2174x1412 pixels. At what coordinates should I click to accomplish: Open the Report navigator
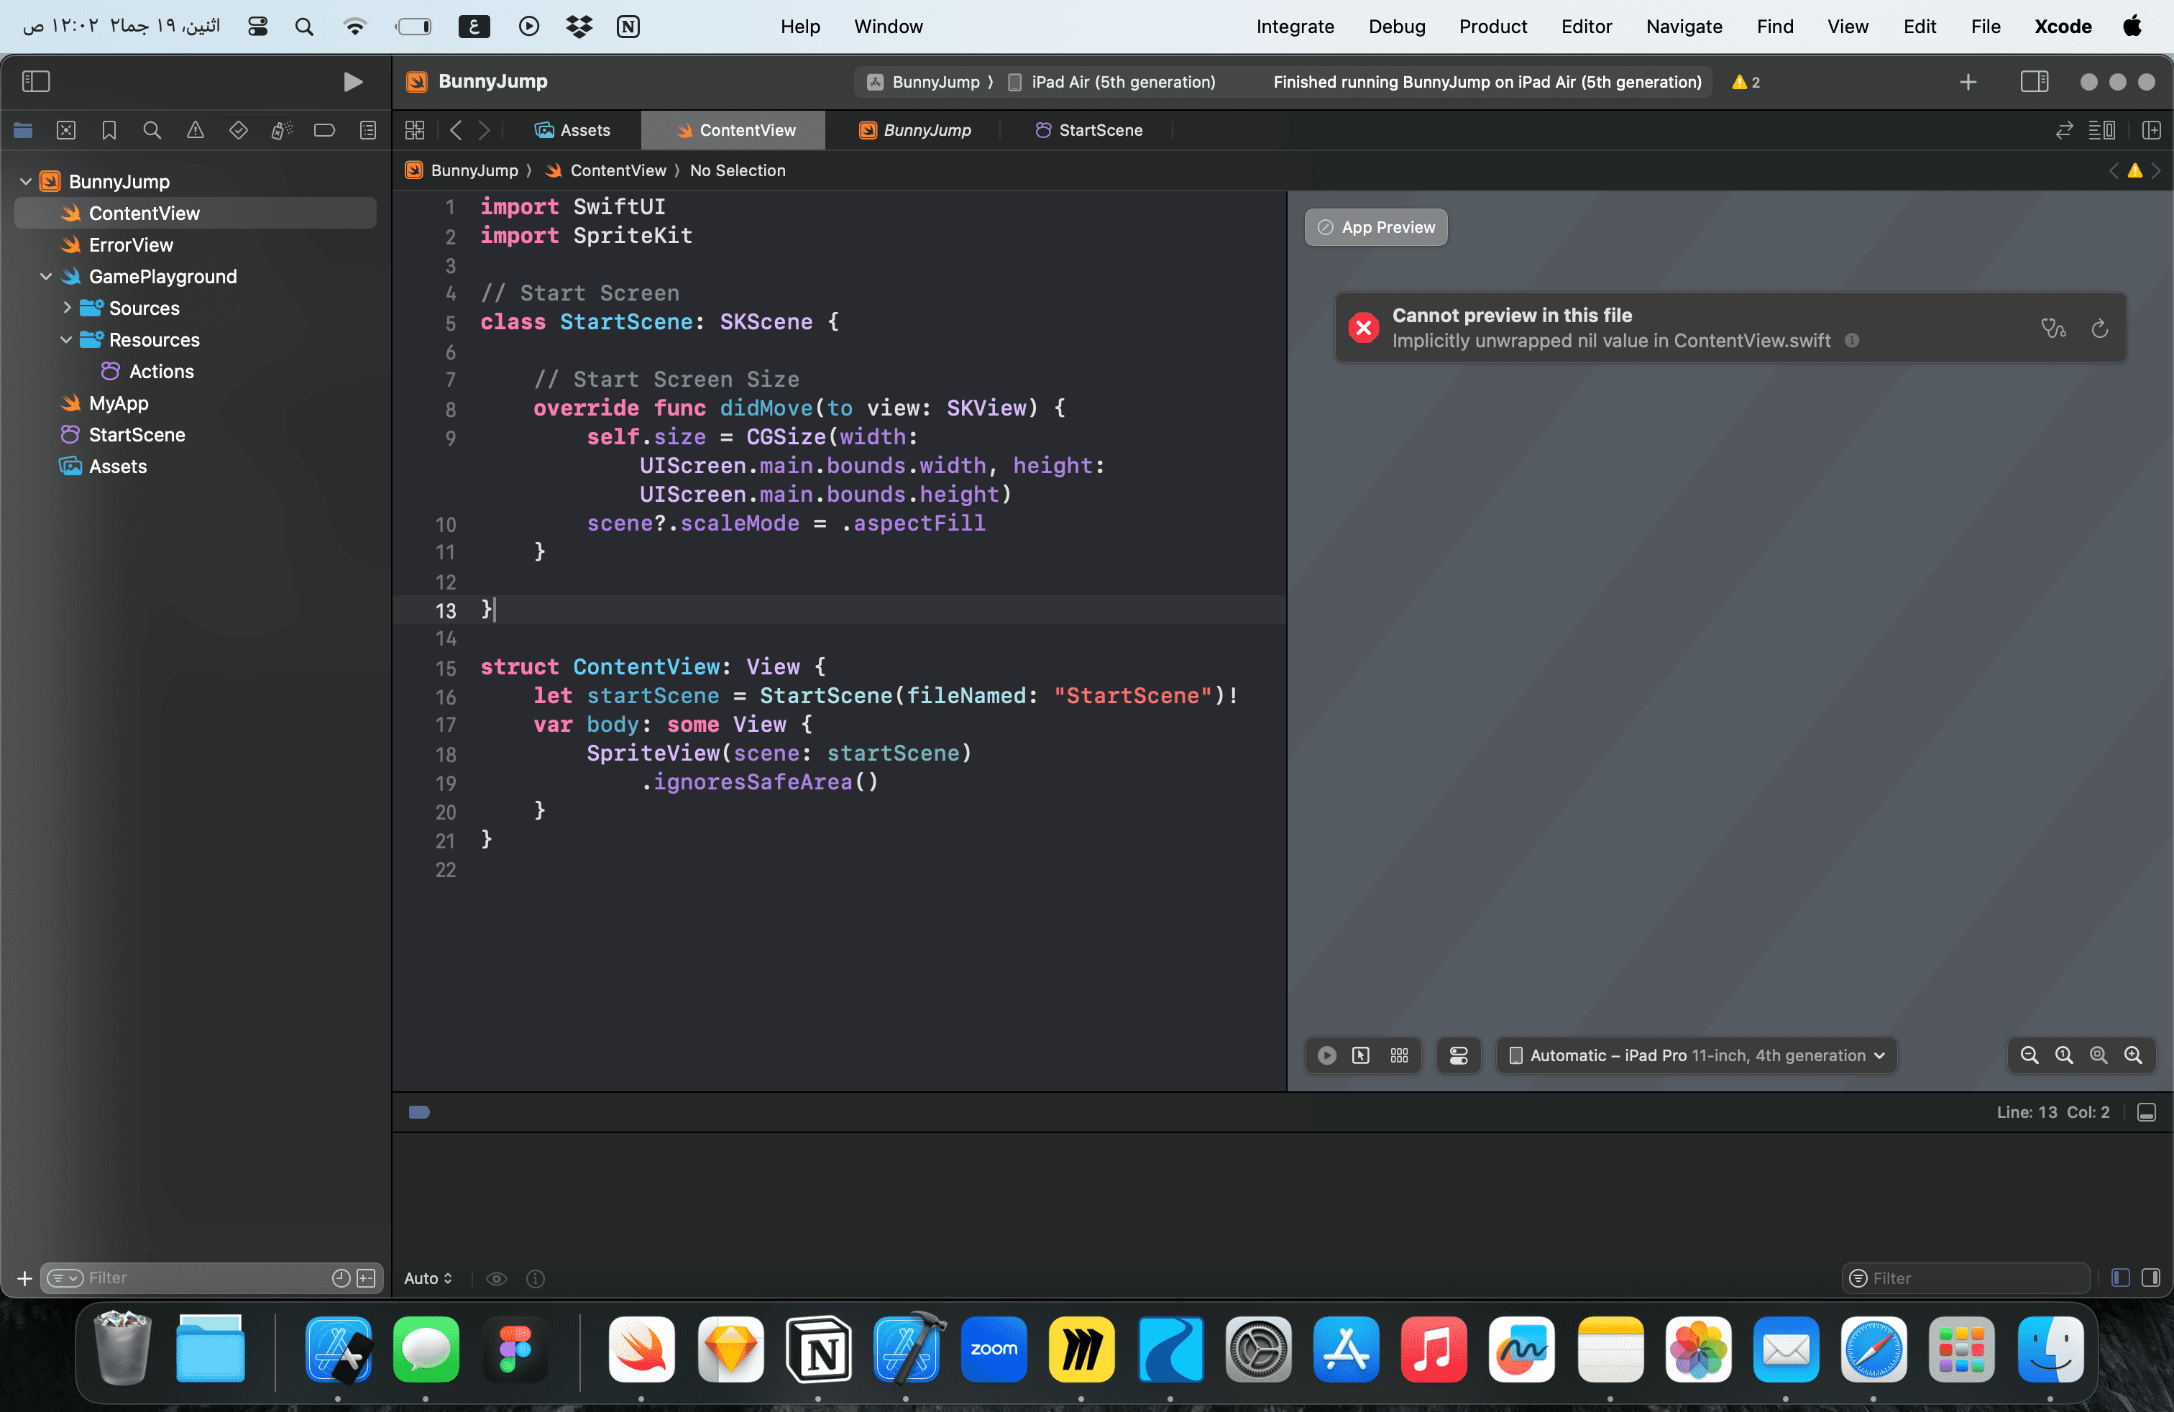point(367,131)
